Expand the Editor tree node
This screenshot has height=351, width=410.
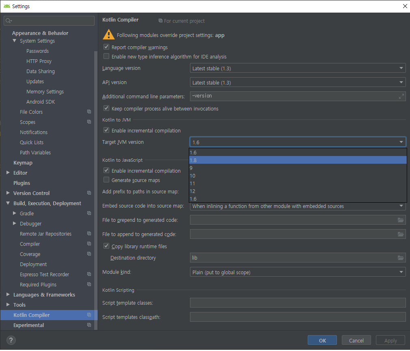point(8,173)
